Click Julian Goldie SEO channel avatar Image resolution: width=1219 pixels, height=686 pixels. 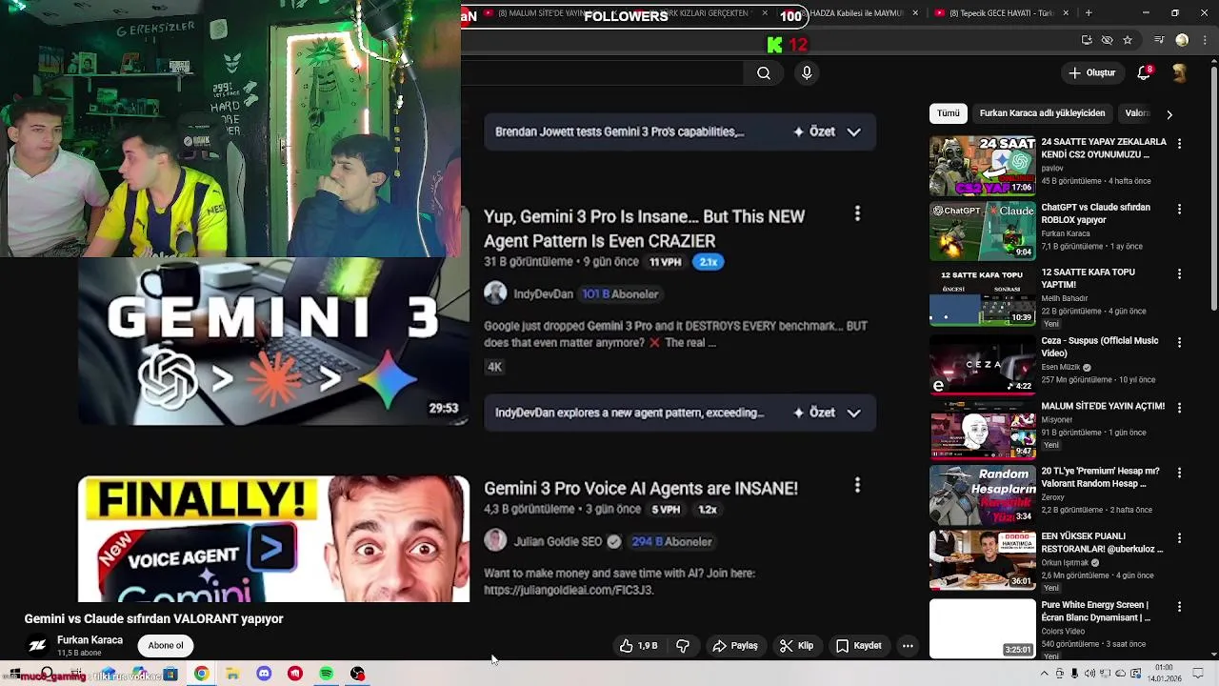click(495, 541)
